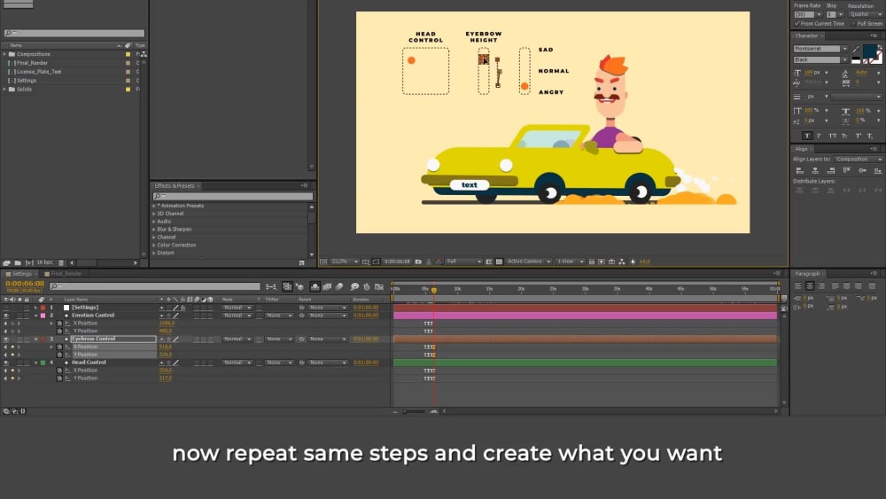Viewport: 886px width, 499px height.
Task: Select the Character panel tab
Action: click(x=806, y=35)
